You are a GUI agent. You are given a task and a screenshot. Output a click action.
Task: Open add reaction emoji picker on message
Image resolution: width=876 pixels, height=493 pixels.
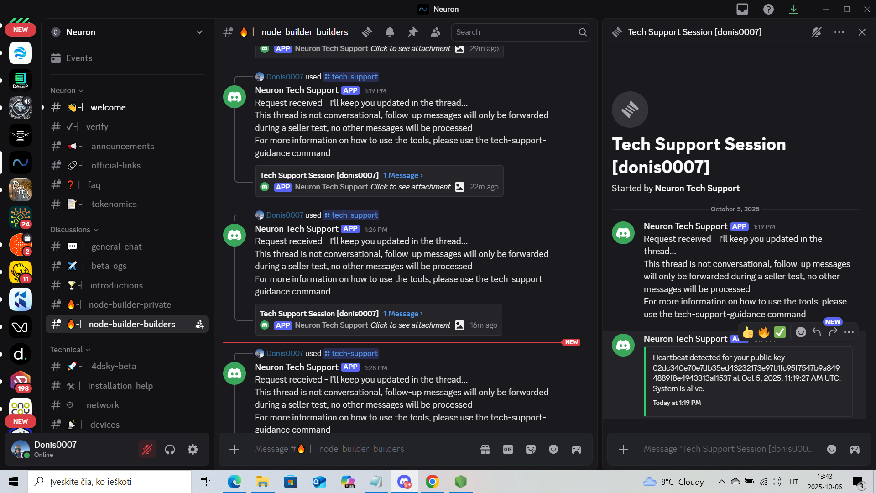point(801,332)
